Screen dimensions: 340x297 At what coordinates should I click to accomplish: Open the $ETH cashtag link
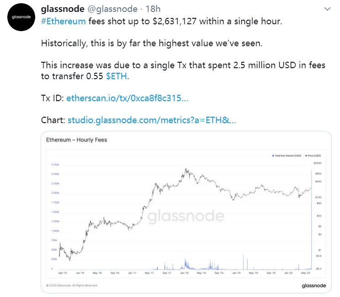117,76
